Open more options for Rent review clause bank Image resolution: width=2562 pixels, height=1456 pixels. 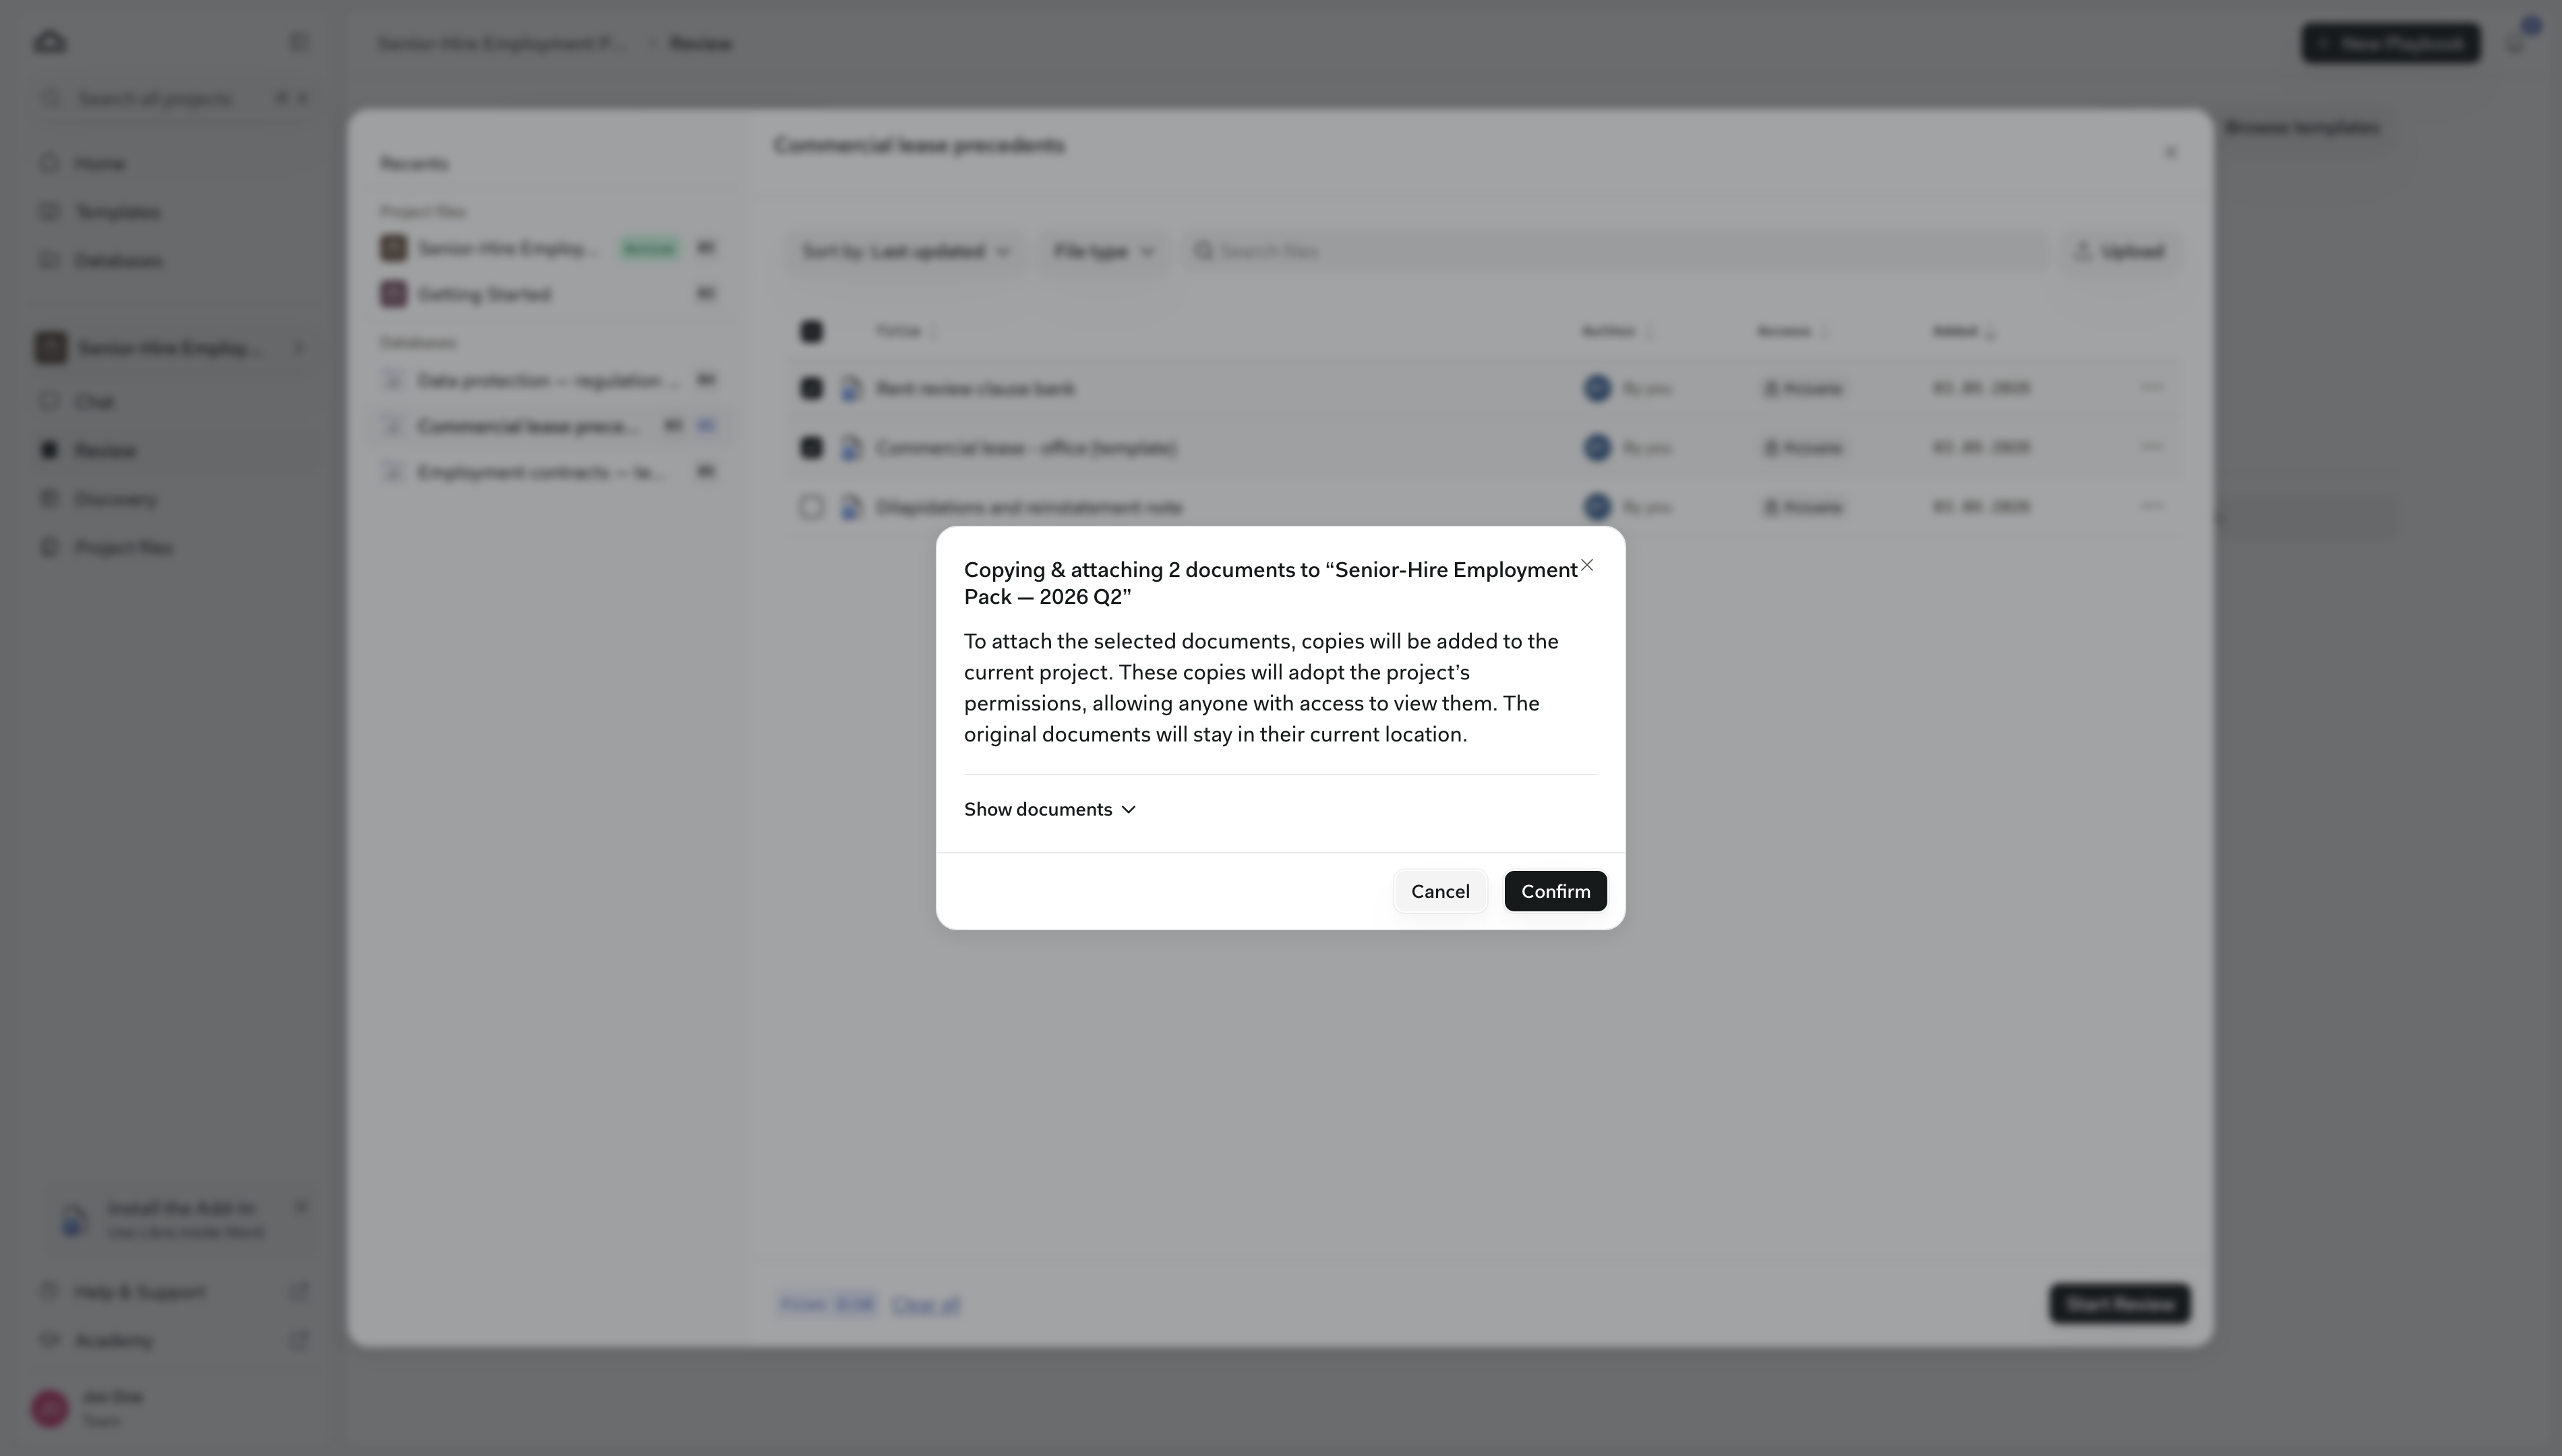coord(2151,387)
